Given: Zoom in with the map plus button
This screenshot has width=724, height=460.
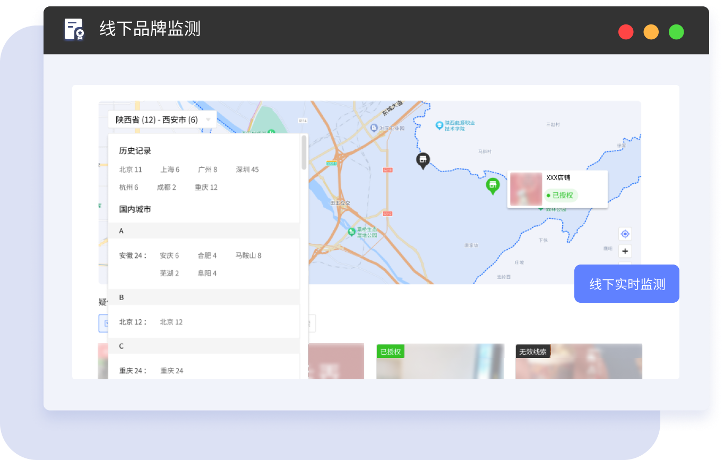Looking at the screenshot, I should click(x=625, y=251).
